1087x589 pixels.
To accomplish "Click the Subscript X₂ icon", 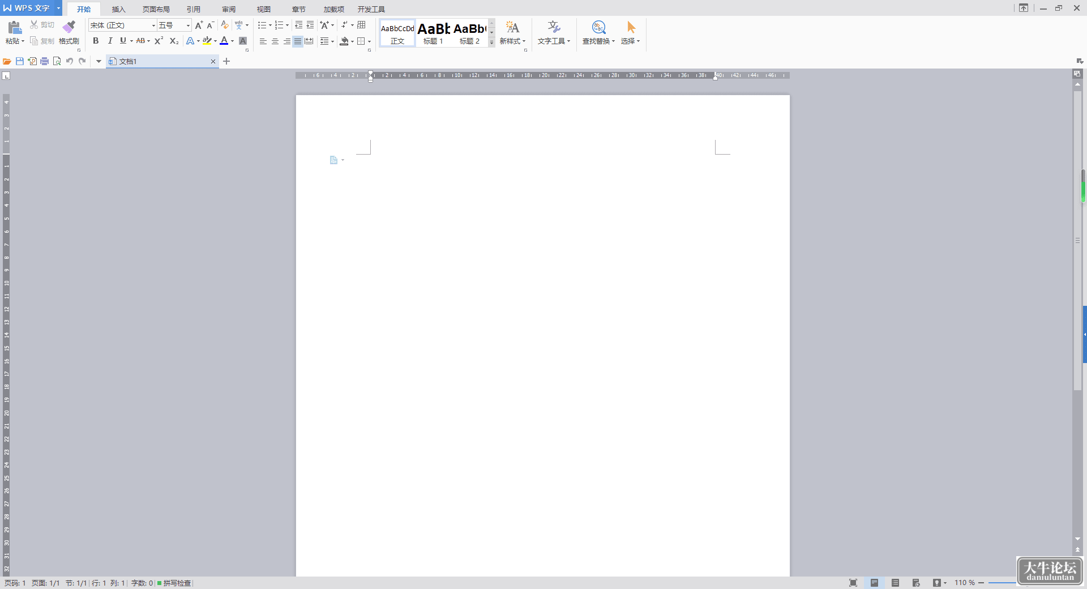I will (x=174, y=41).
